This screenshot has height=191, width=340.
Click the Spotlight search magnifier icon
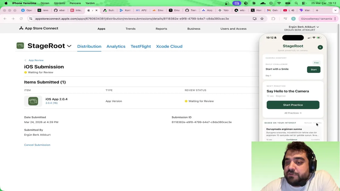pyautogui.click(x=296, y=3)
